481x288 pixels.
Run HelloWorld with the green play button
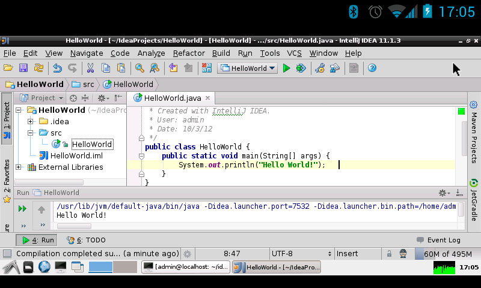(x=287, y=68)
